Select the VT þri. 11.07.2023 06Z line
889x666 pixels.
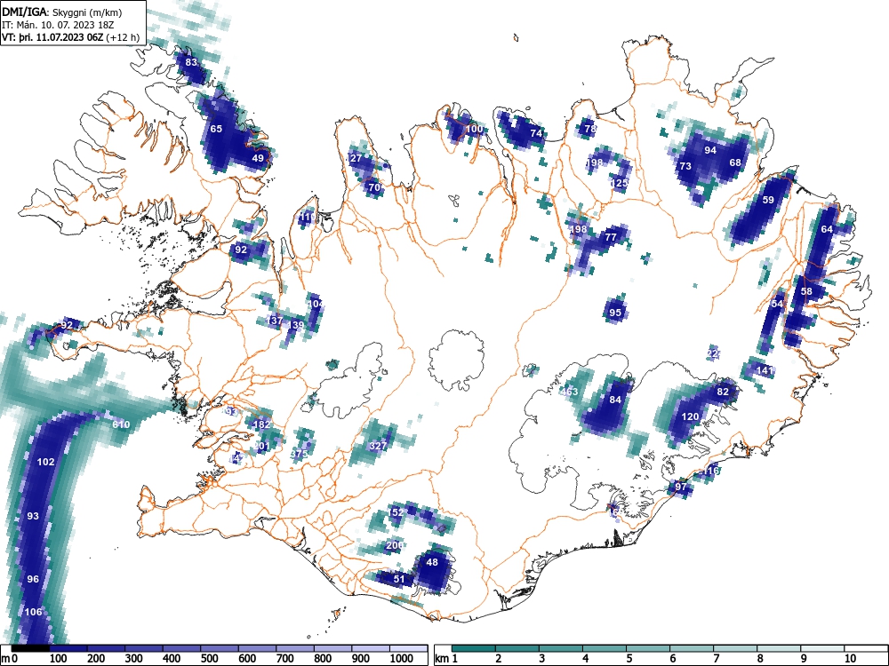pyautogui.click(x=71, y=37)
